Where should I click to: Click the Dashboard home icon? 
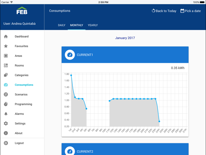pyautogui.click(x=6, y=37)
